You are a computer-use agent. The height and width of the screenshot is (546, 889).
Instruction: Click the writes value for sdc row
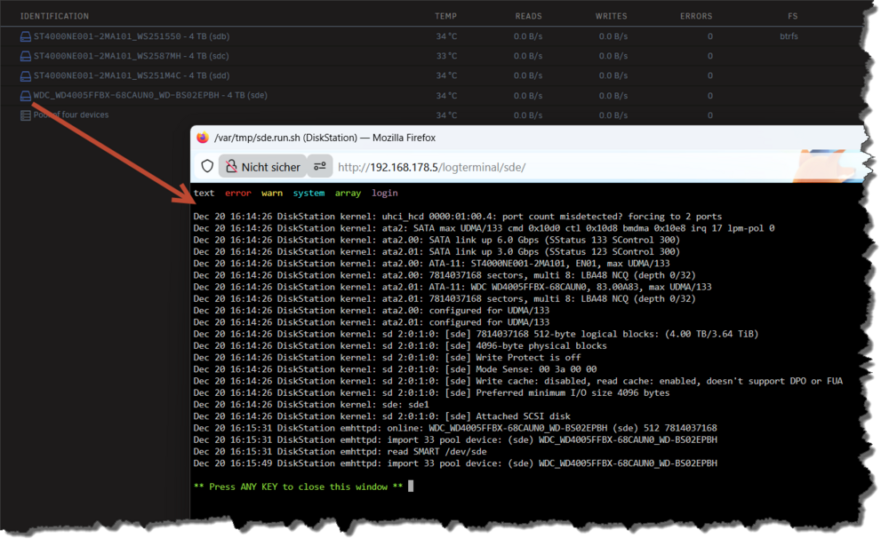tap(613, 56)
